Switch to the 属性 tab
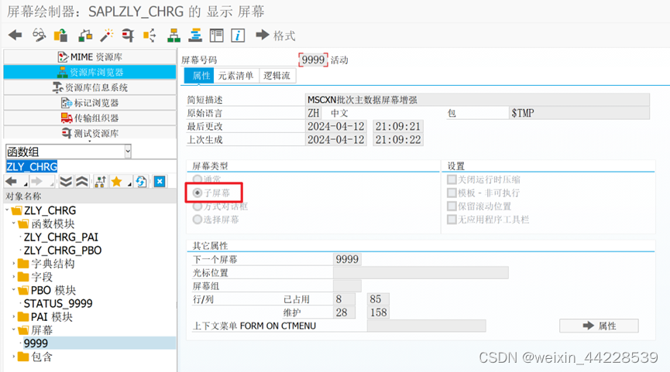Image resolution: width=670 pixels, height=372 pixels. click(200, 76)
